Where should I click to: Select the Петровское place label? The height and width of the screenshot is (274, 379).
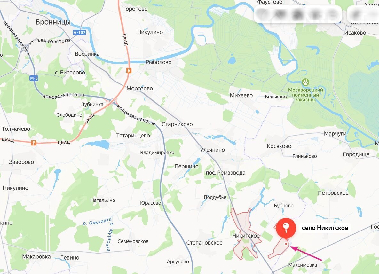pyautogui.click(x=333, y=193)
